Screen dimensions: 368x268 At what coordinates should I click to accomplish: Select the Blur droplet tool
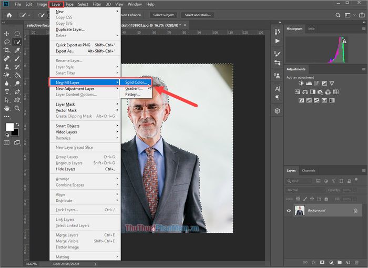(6, 84)
